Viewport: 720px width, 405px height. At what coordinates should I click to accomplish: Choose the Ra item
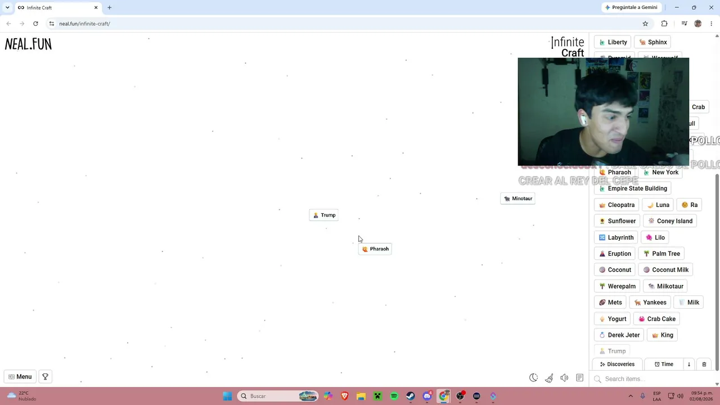[689, 205]
